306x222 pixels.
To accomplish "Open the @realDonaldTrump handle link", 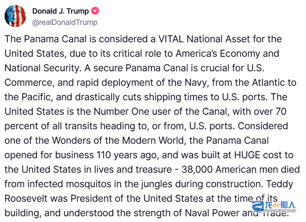I will click(x=65, y=22).
